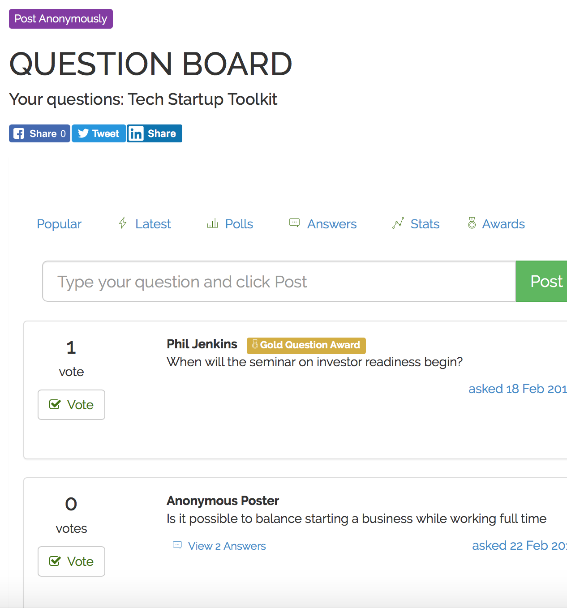
Task: Click the speech bubble icon beside Answers
Action: (294, 223)
